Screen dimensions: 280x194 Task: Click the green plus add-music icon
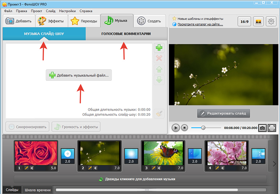coord(159,48)
